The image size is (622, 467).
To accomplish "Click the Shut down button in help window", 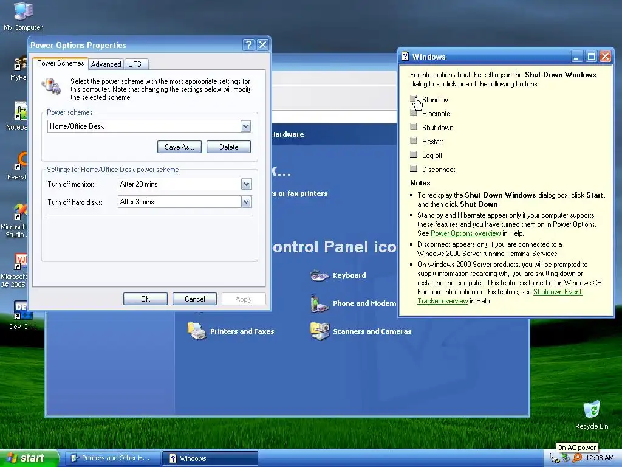I will tap(414, 126).
